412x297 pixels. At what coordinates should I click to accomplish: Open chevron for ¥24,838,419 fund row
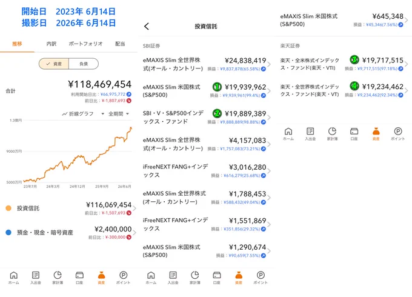point(269,64)
